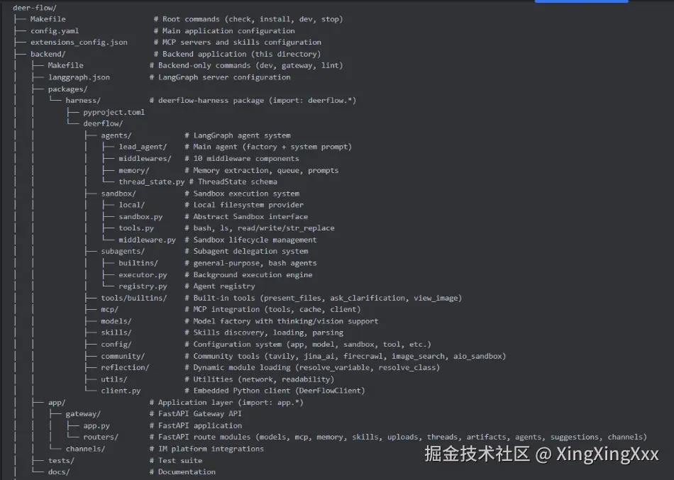Select the 'backend/' directory entry

[x=48, y=54]
